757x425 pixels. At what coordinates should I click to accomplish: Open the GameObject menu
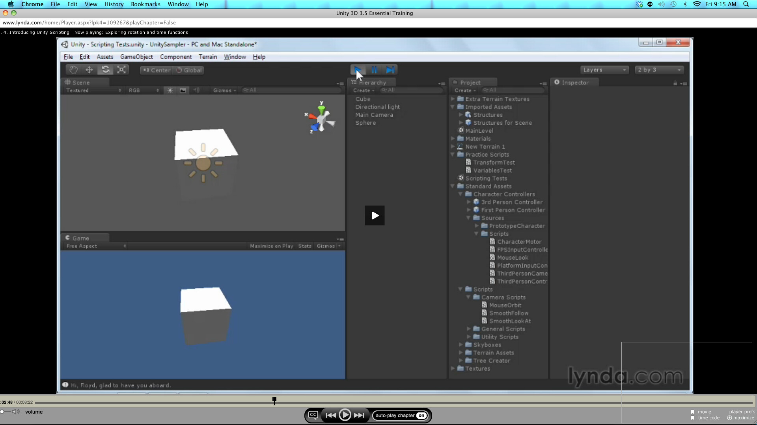point(136,57)
